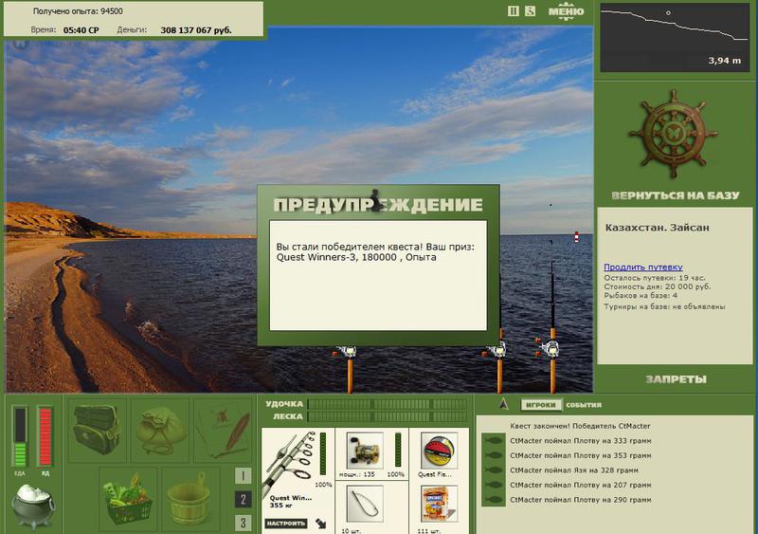Viewport: 758px width, 534px height.
Task: Click the Получено опыта: 94500 text
Action: coord(78,11)
